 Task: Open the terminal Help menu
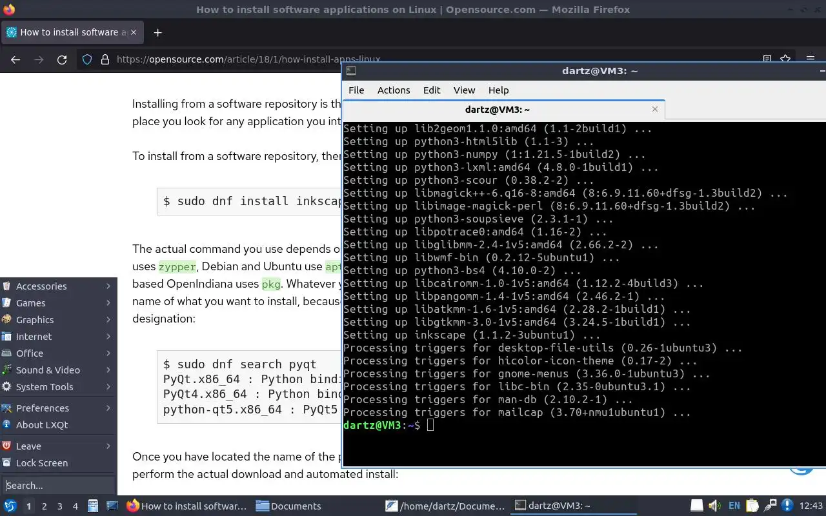pyautogui.click(x=498, y=90)
